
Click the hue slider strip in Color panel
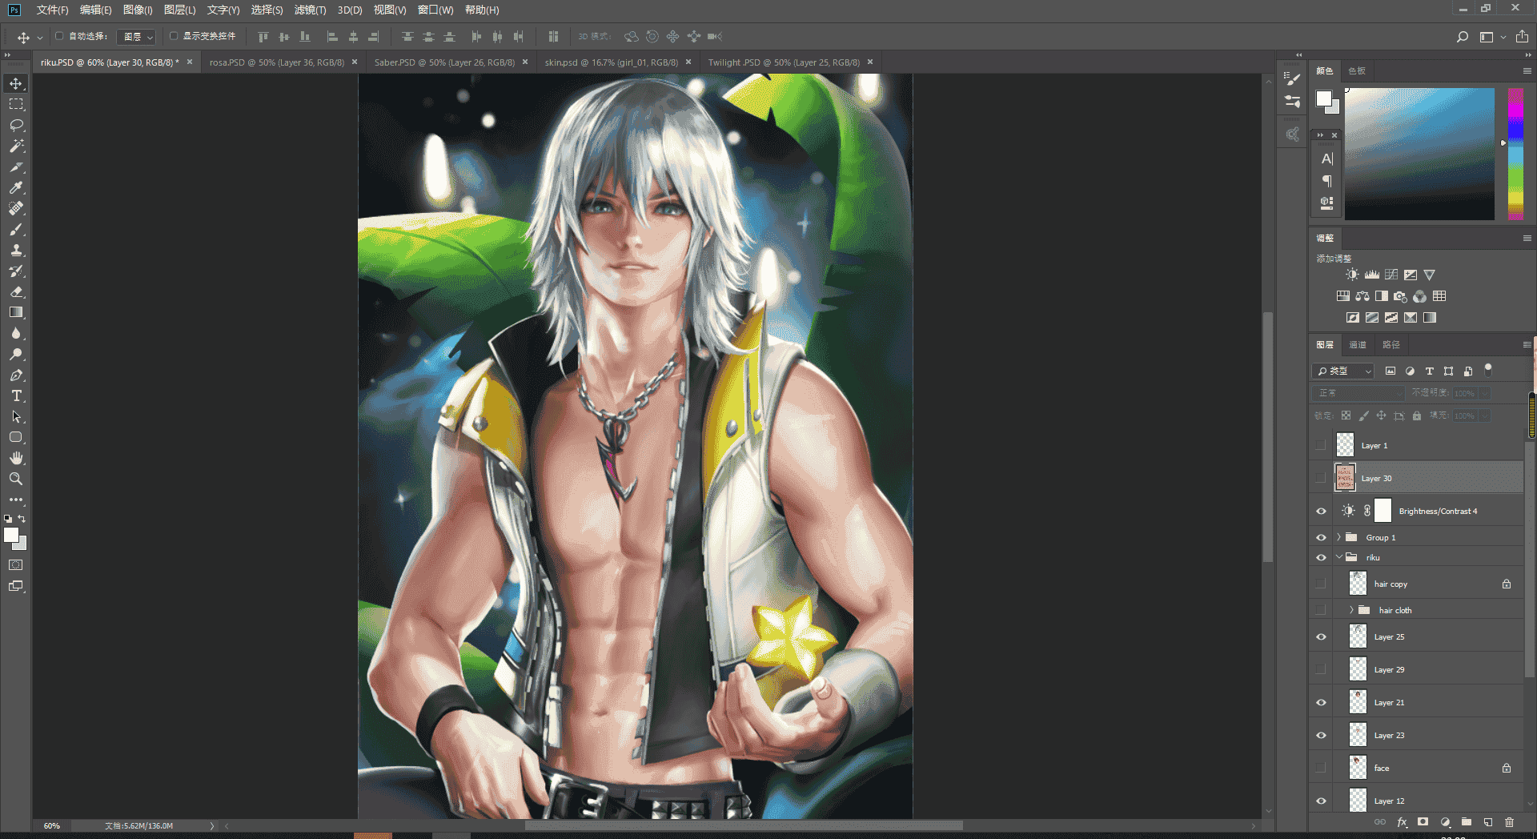1515,154
